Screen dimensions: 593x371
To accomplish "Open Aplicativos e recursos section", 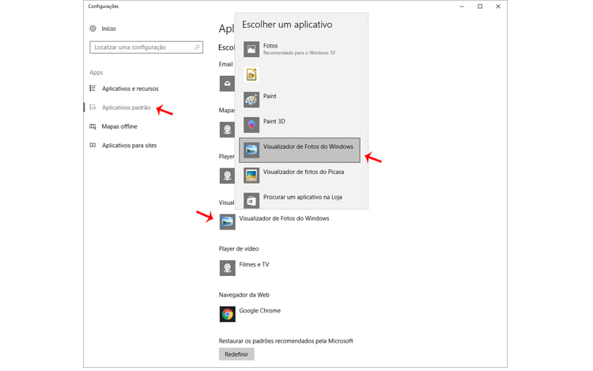I will click(130, 89).
